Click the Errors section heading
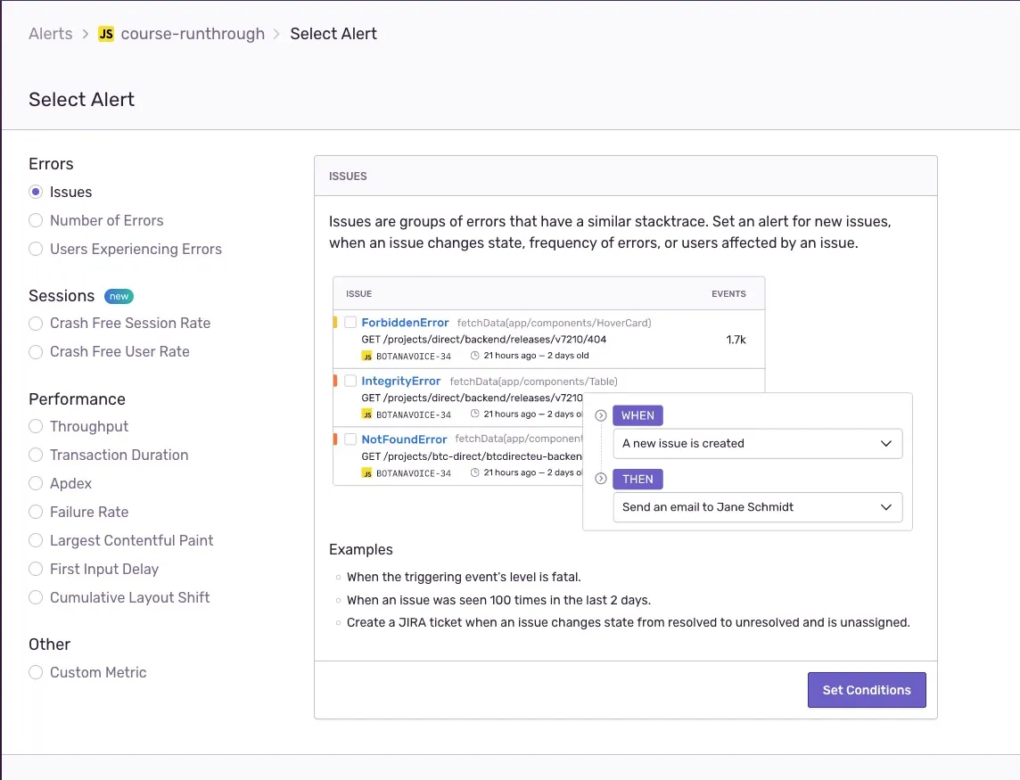Viewport: 1020px width, 780px height. coord(52,164)
